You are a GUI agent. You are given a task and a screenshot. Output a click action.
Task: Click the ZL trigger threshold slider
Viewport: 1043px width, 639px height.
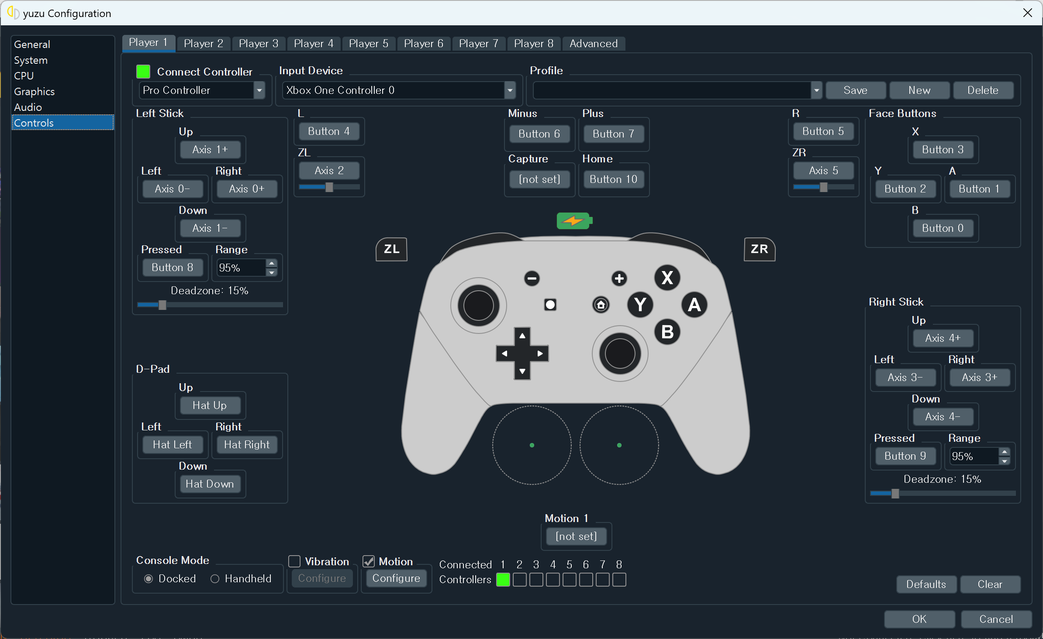click(329, 187)
